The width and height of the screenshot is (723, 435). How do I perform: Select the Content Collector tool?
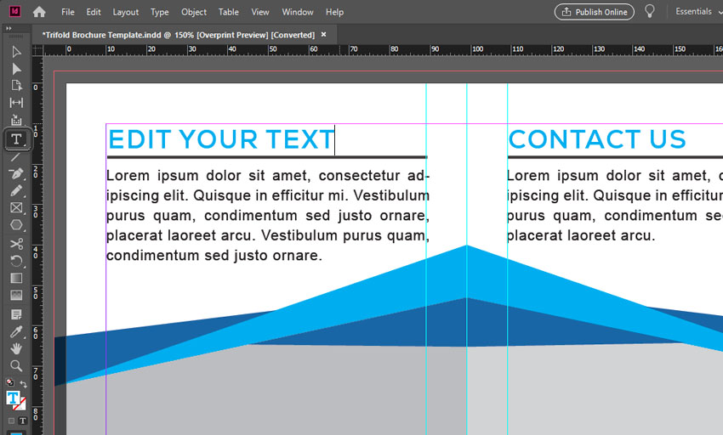[16, 120]
